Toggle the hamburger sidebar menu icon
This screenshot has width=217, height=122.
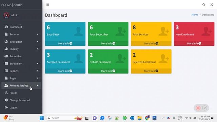pyautogui.click(x=47, y=5)
